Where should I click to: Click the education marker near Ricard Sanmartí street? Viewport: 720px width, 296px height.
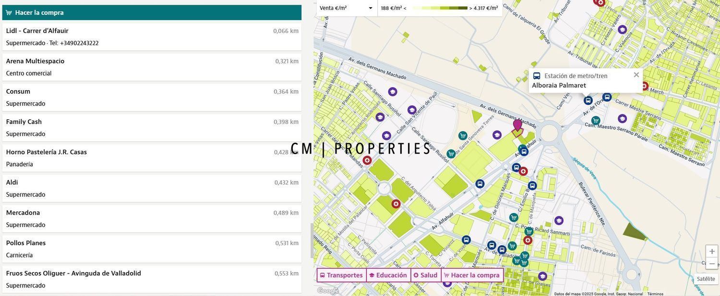(559, 221)
